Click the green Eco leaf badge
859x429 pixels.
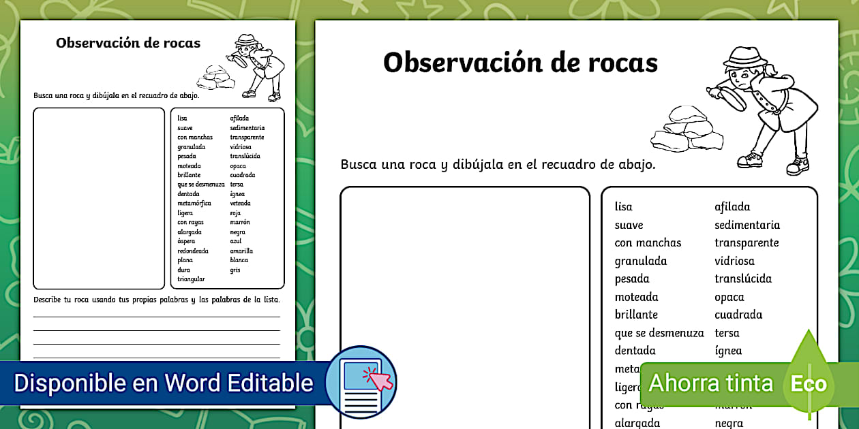coord(809,383)
